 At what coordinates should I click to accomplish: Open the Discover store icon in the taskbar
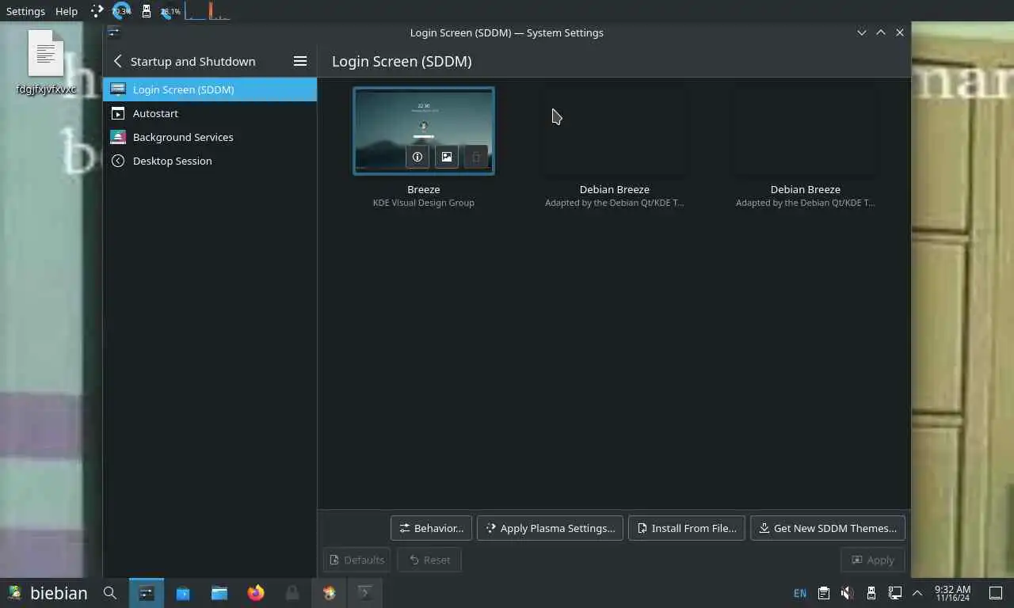(183, 593)
